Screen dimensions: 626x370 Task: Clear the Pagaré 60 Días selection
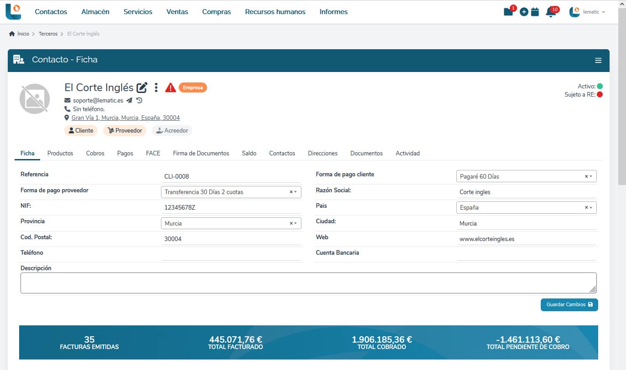tap(586, 176)
